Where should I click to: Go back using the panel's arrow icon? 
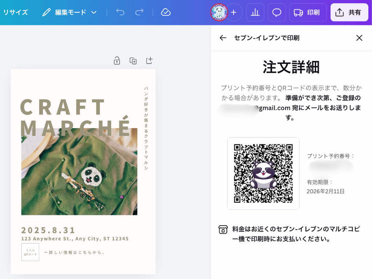pyautogui.click(x=223, y=38)
